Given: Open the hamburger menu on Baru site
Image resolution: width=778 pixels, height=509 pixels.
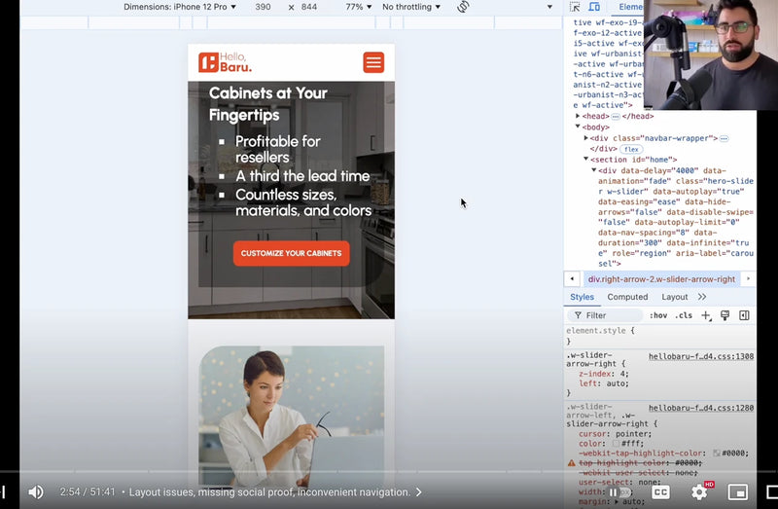Looking at the screenshot, I should click(x=373, y=62).
